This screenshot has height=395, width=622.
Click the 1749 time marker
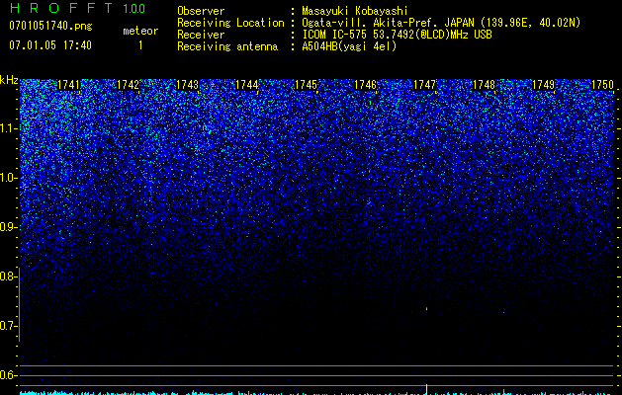coord(543,85)
